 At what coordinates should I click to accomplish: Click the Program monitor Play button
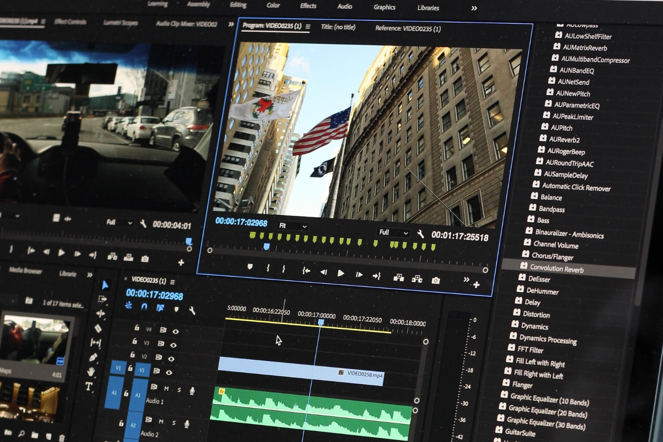[341, 273]
